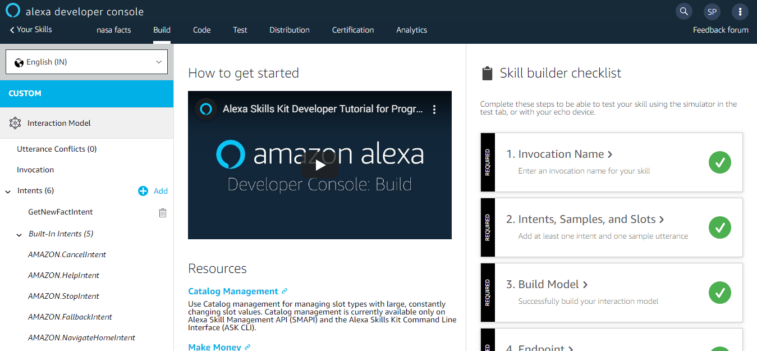This screenshot has width=757, height=351.
Task: Click the clipboard checklist icon
Action: pos(487,74)
